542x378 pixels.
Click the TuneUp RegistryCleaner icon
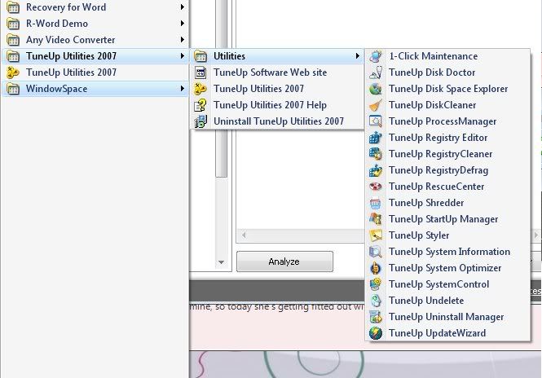[376, 154]
